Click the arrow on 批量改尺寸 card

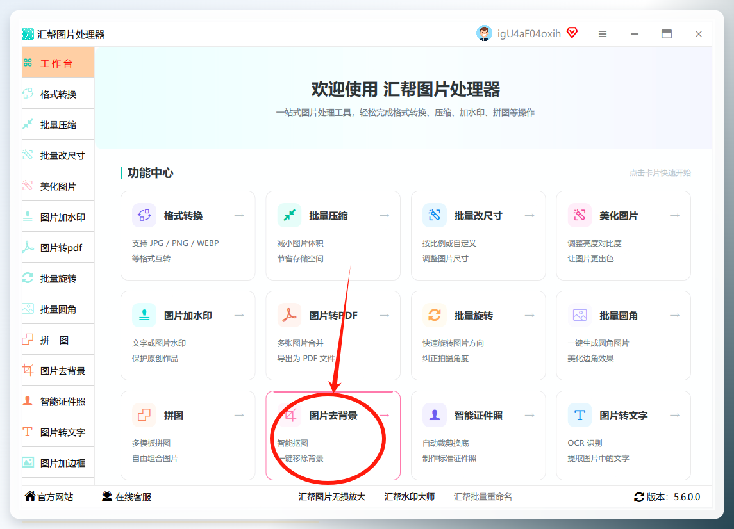point(530,215)
